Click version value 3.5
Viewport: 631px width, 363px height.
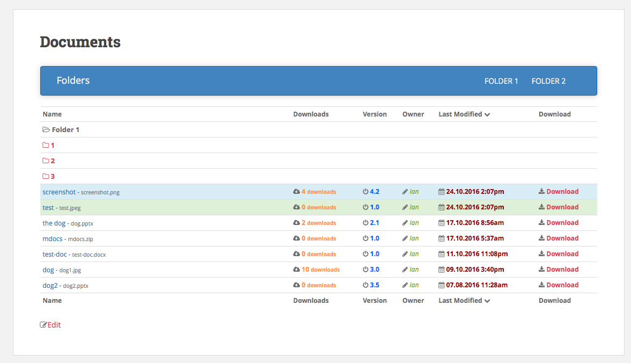(x=375, y=285)
